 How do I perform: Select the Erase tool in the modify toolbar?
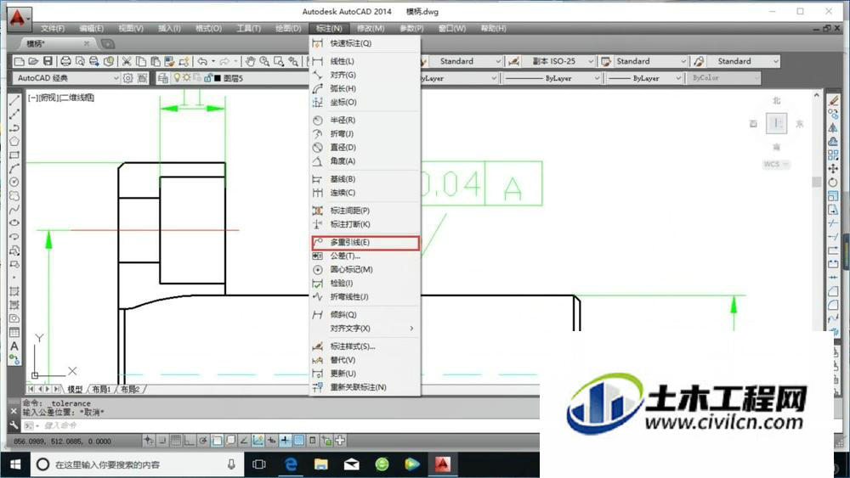tap(833, 100)
